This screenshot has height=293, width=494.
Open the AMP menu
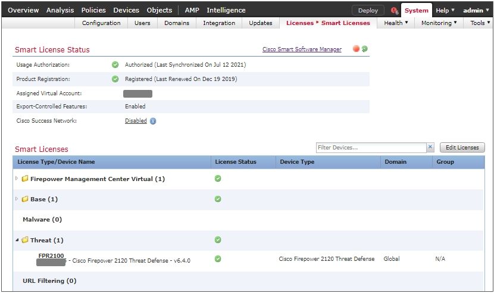click(x=192, y=10)
